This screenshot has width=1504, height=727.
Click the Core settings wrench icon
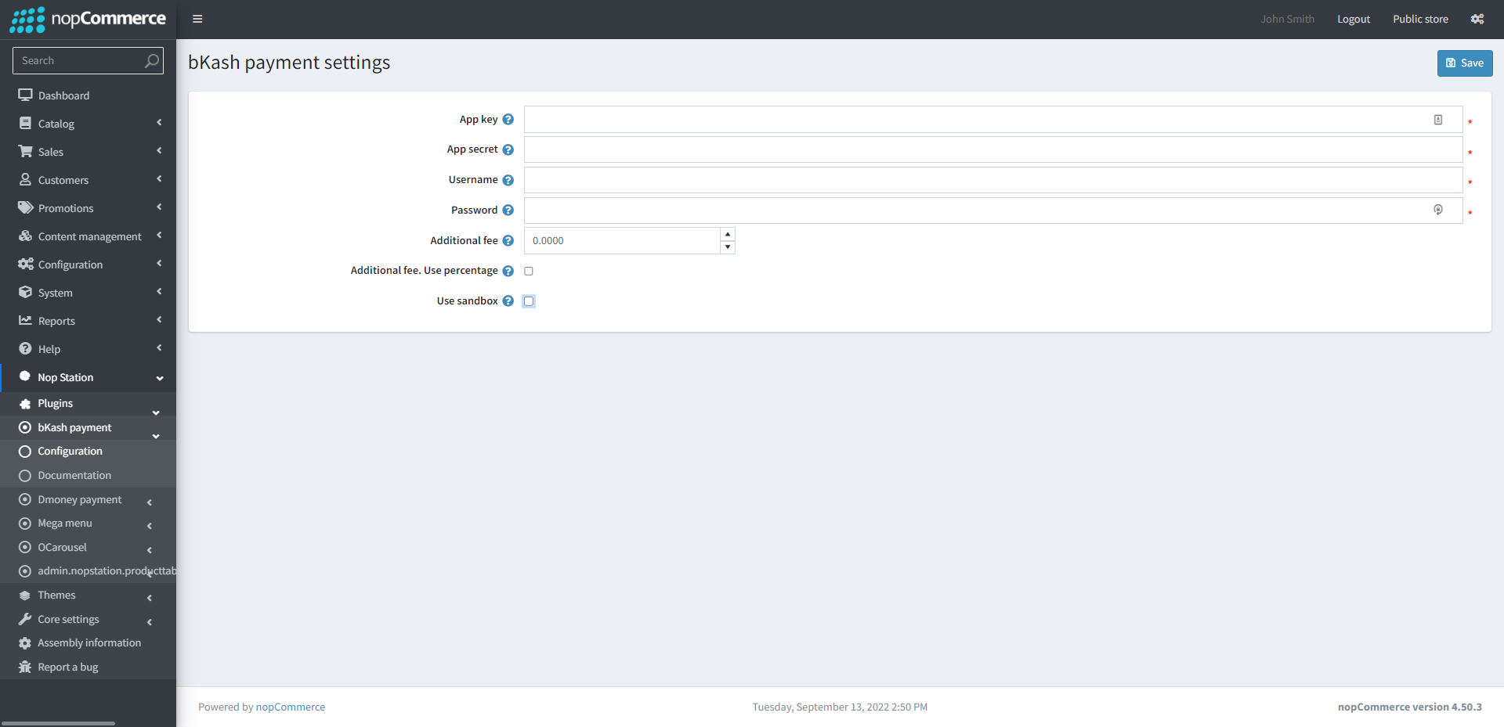point(25,619)
